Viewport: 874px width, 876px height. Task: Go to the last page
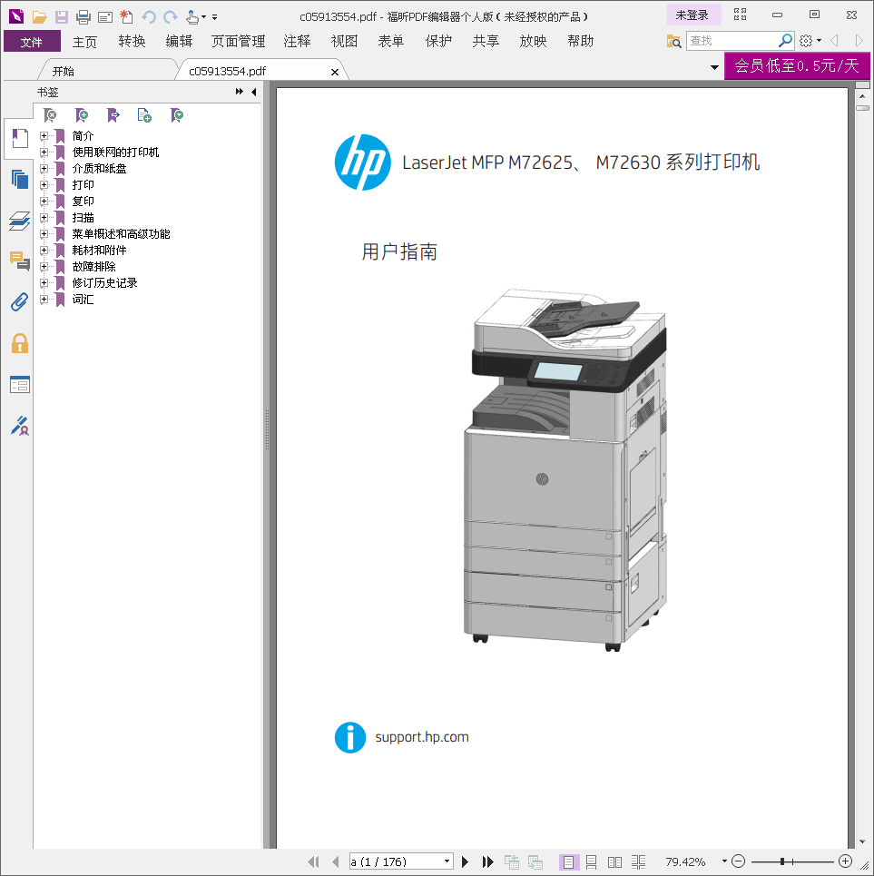coord(487,861)
